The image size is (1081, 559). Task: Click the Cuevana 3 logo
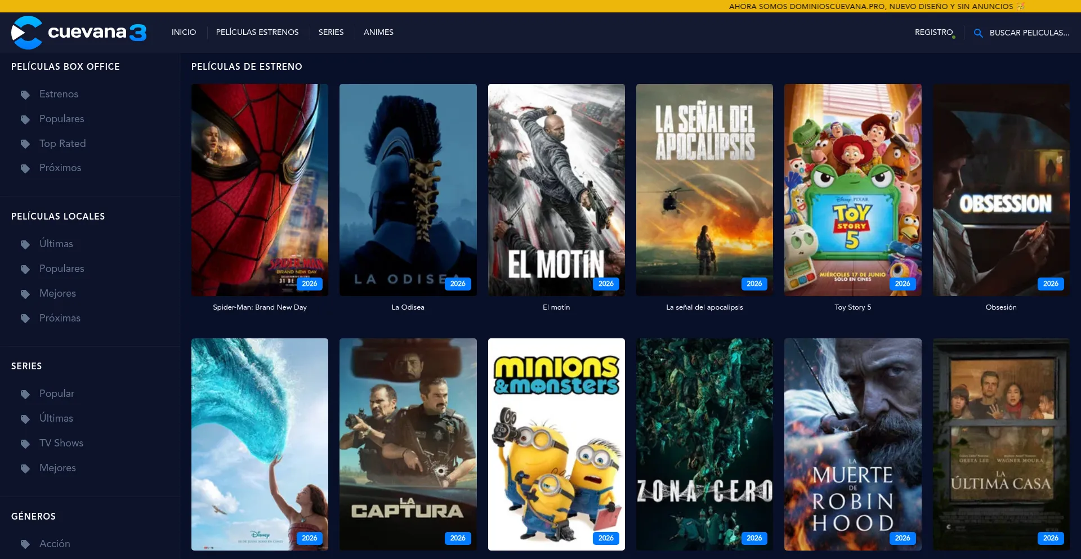point(79,33)
